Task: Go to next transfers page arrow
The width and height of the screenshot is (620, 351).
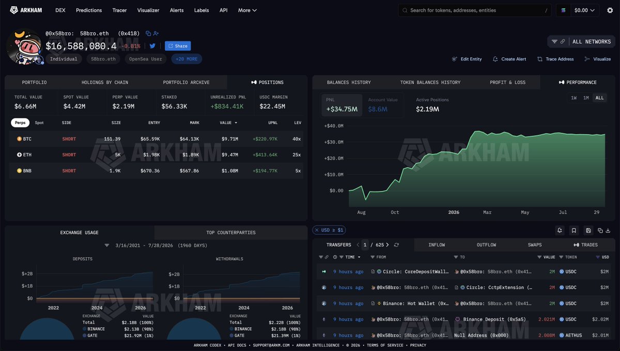Action: click(x=388, y=245)
